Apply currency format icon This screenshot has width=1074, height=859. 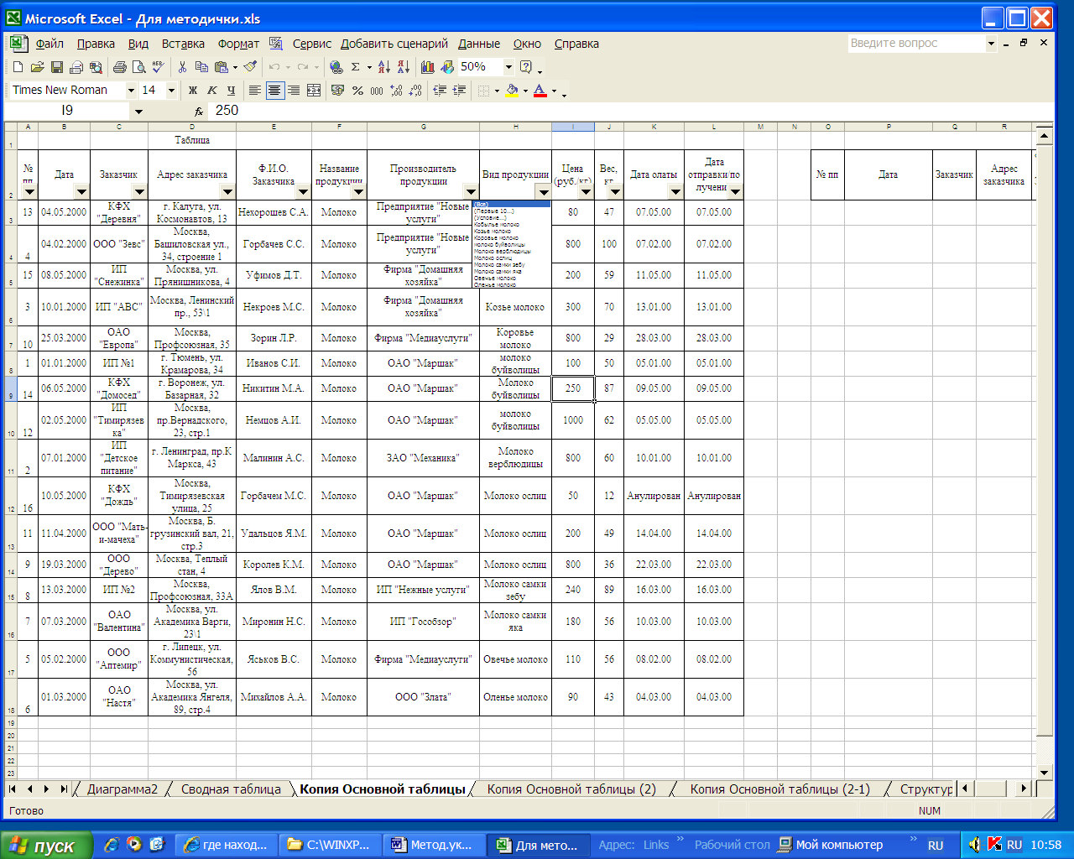coord(338,90)
